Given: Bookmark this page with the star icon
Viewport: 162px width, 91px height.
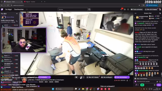Looking at the screenshot, I should tap(139, 5).
